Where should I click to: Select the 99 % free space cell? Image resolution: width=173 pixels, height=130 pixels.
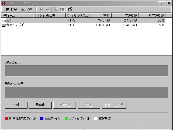point(161,25)
